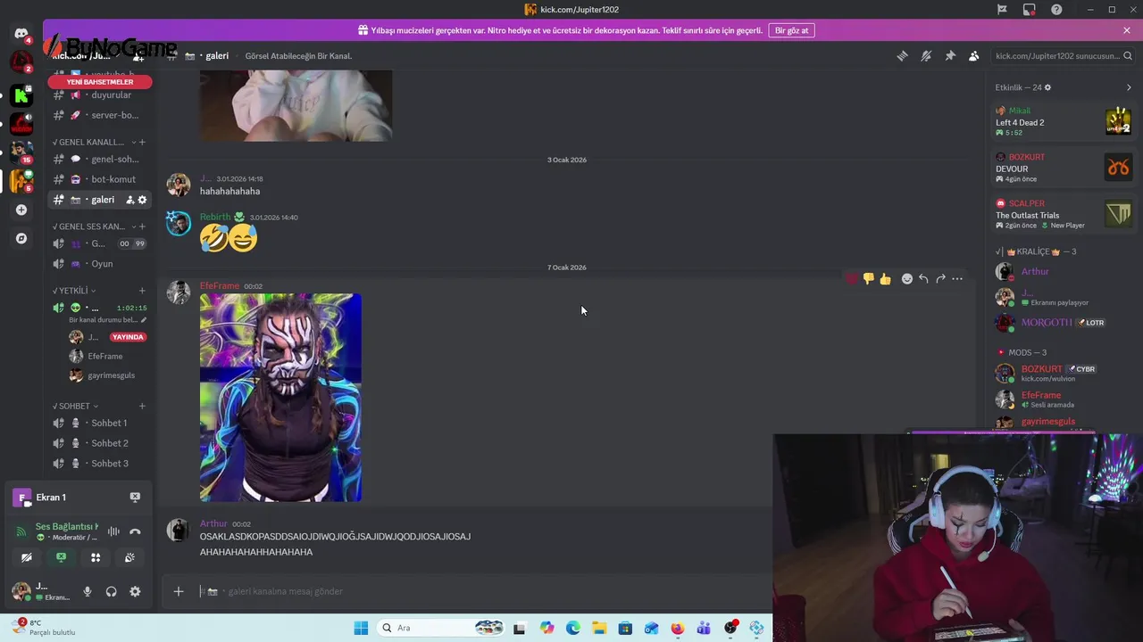This screenshot has width=1143, height=642.
Task: Open the Threads icon in channel header
Action: pyautogui.click(x=902, y=56)
